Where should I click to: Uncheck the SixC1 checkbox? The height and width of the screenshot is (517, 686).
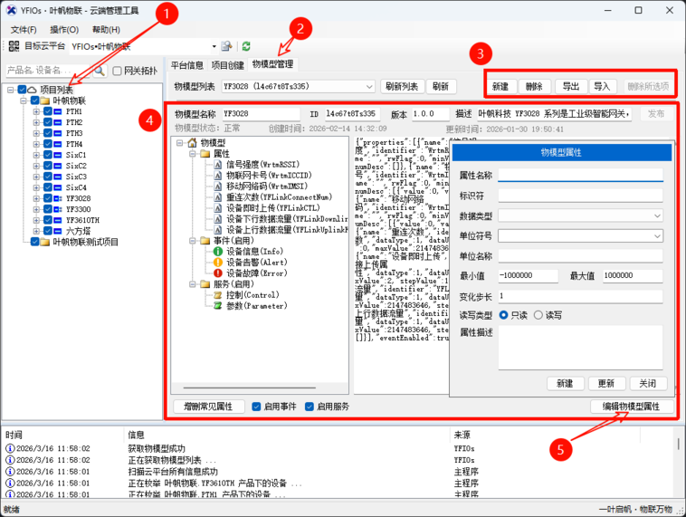click(48, 155)
